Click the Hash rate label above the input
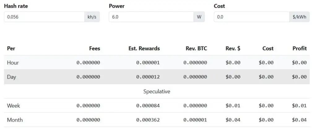The image size is (317, 133). (16, 6)
